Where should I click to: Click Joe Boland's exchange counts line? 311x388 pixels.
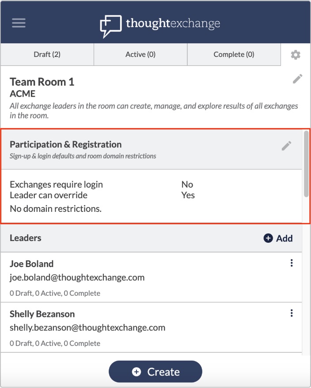click(x=55, y=293)
